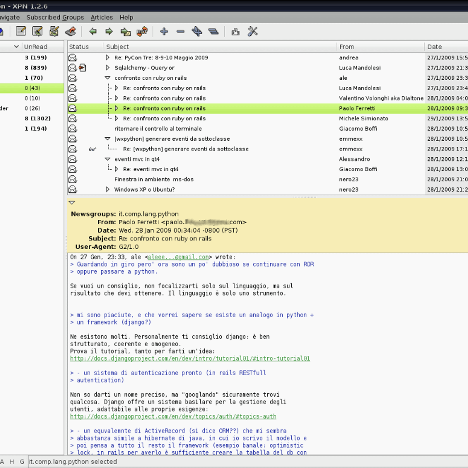
Task: Click status envelope for 'Windows XP o Ubuntu?' row
Action: [73, 190]
